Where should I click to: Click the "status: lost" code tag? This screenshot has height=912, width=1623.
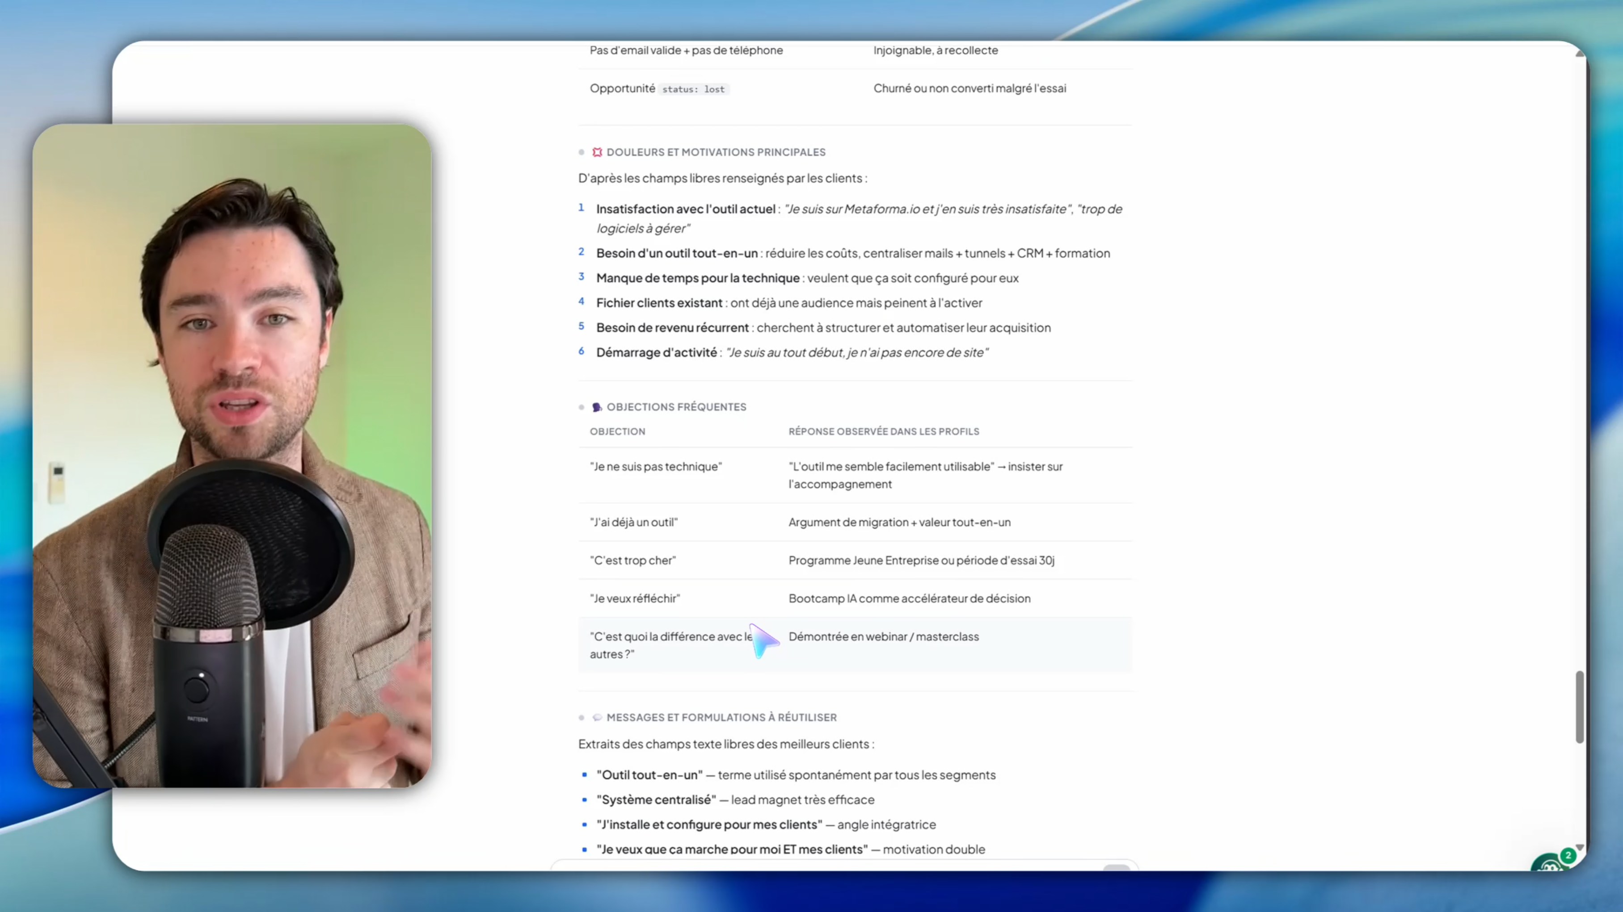coord(693,89)
